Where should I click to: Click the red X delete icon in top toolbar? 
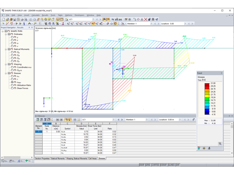(146, 19)
